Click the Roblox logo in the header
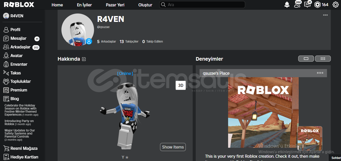This screenshot has width=341, height=161. pyautogui.click(x=19, y=5)
